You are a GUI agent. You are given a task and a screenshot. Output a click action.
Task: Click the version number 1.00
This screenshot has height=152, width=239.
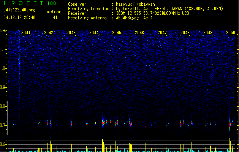pos(52,3)
